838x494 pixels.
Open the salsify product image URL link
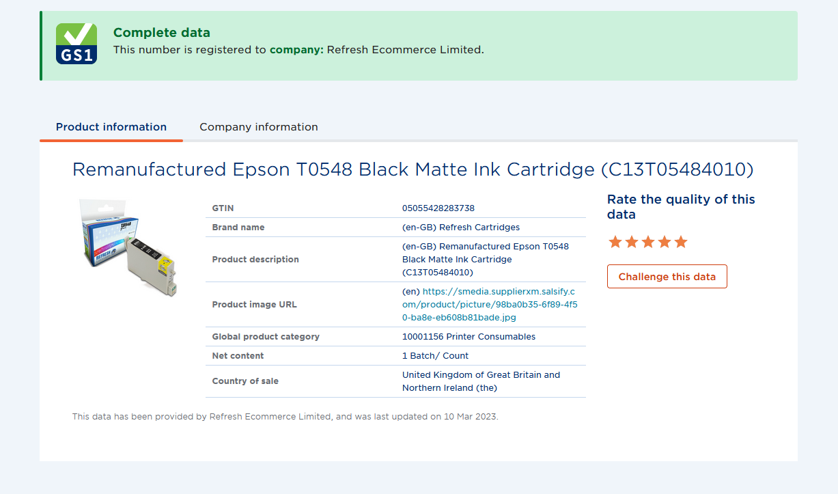point(490,304)
